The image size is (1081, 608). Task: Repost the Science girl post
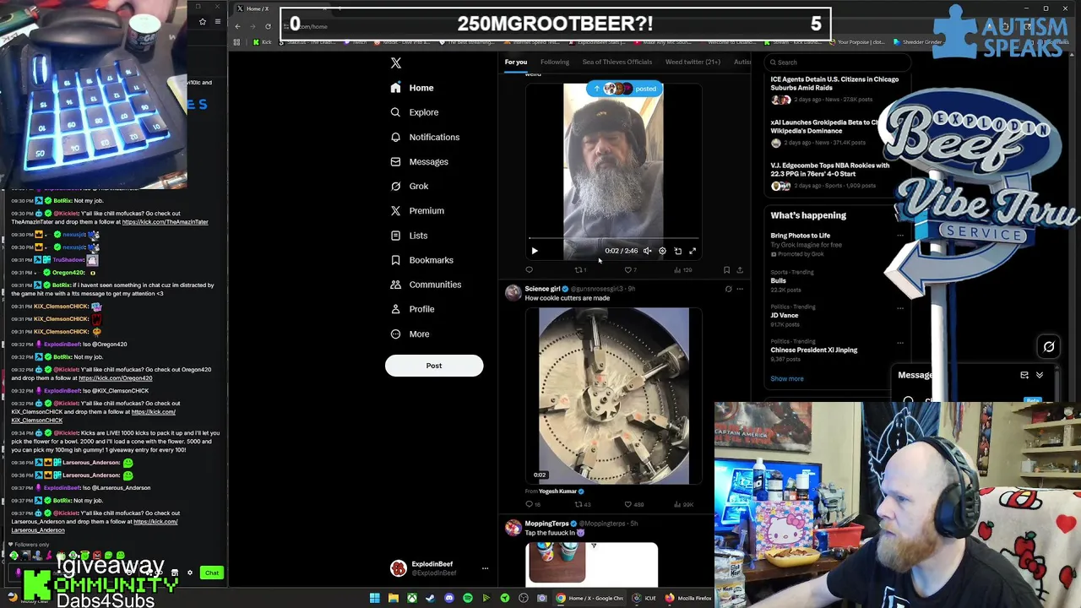coord(582,504)
